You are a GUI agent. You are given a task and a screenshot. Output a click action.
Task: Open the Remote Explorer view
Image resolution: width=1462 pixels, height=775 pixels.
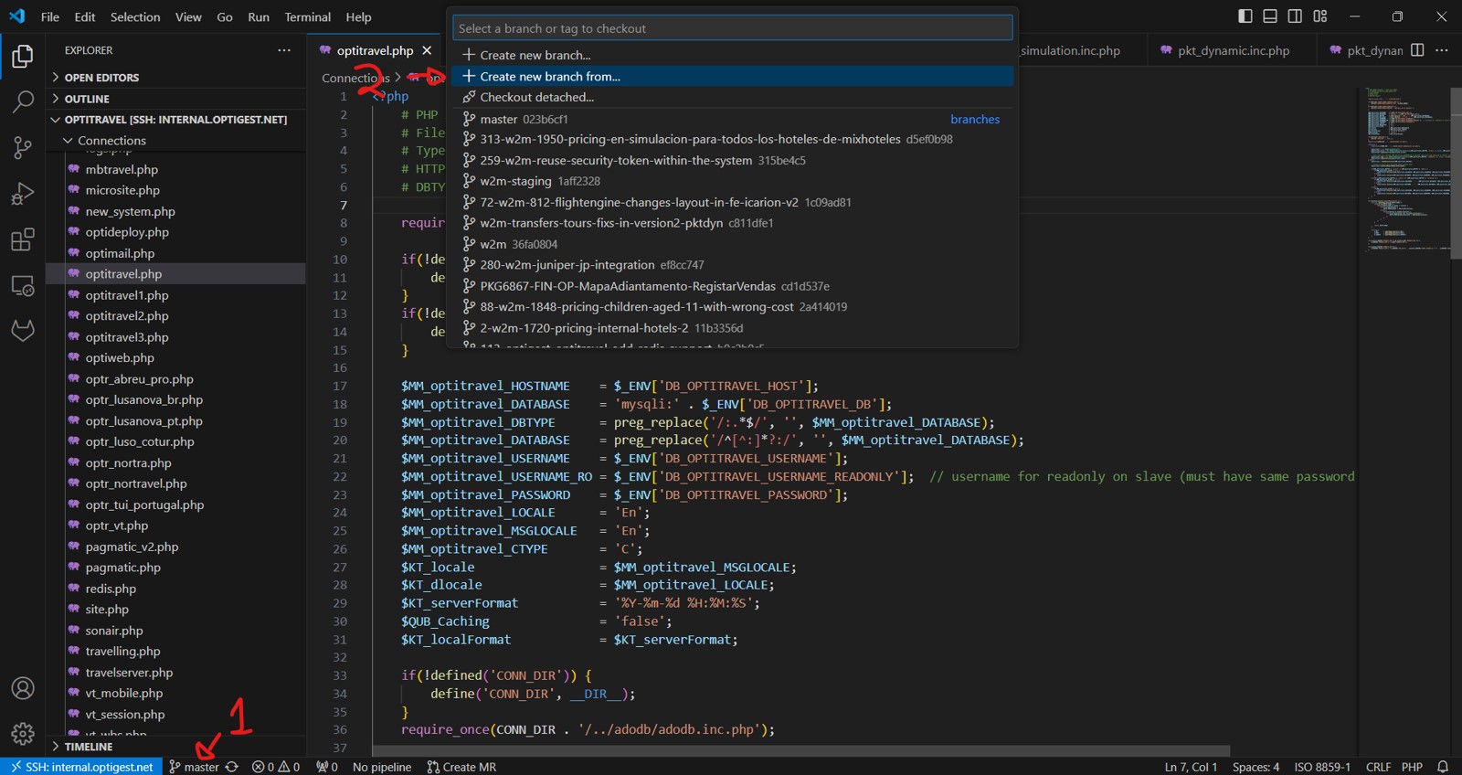pyautogui.click(x=23, y=285)
